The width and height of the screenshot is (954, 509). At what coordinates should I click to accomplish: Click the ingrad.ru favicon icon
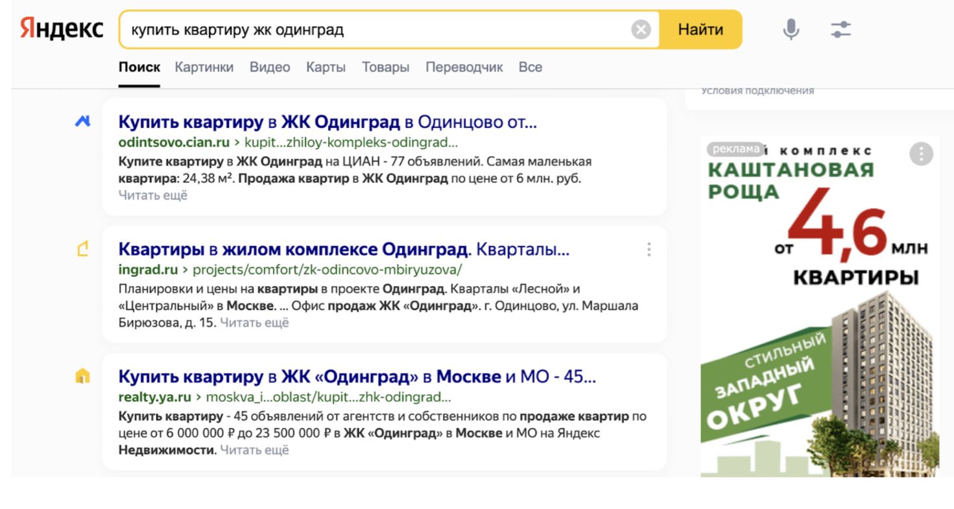tap(82, 248)
